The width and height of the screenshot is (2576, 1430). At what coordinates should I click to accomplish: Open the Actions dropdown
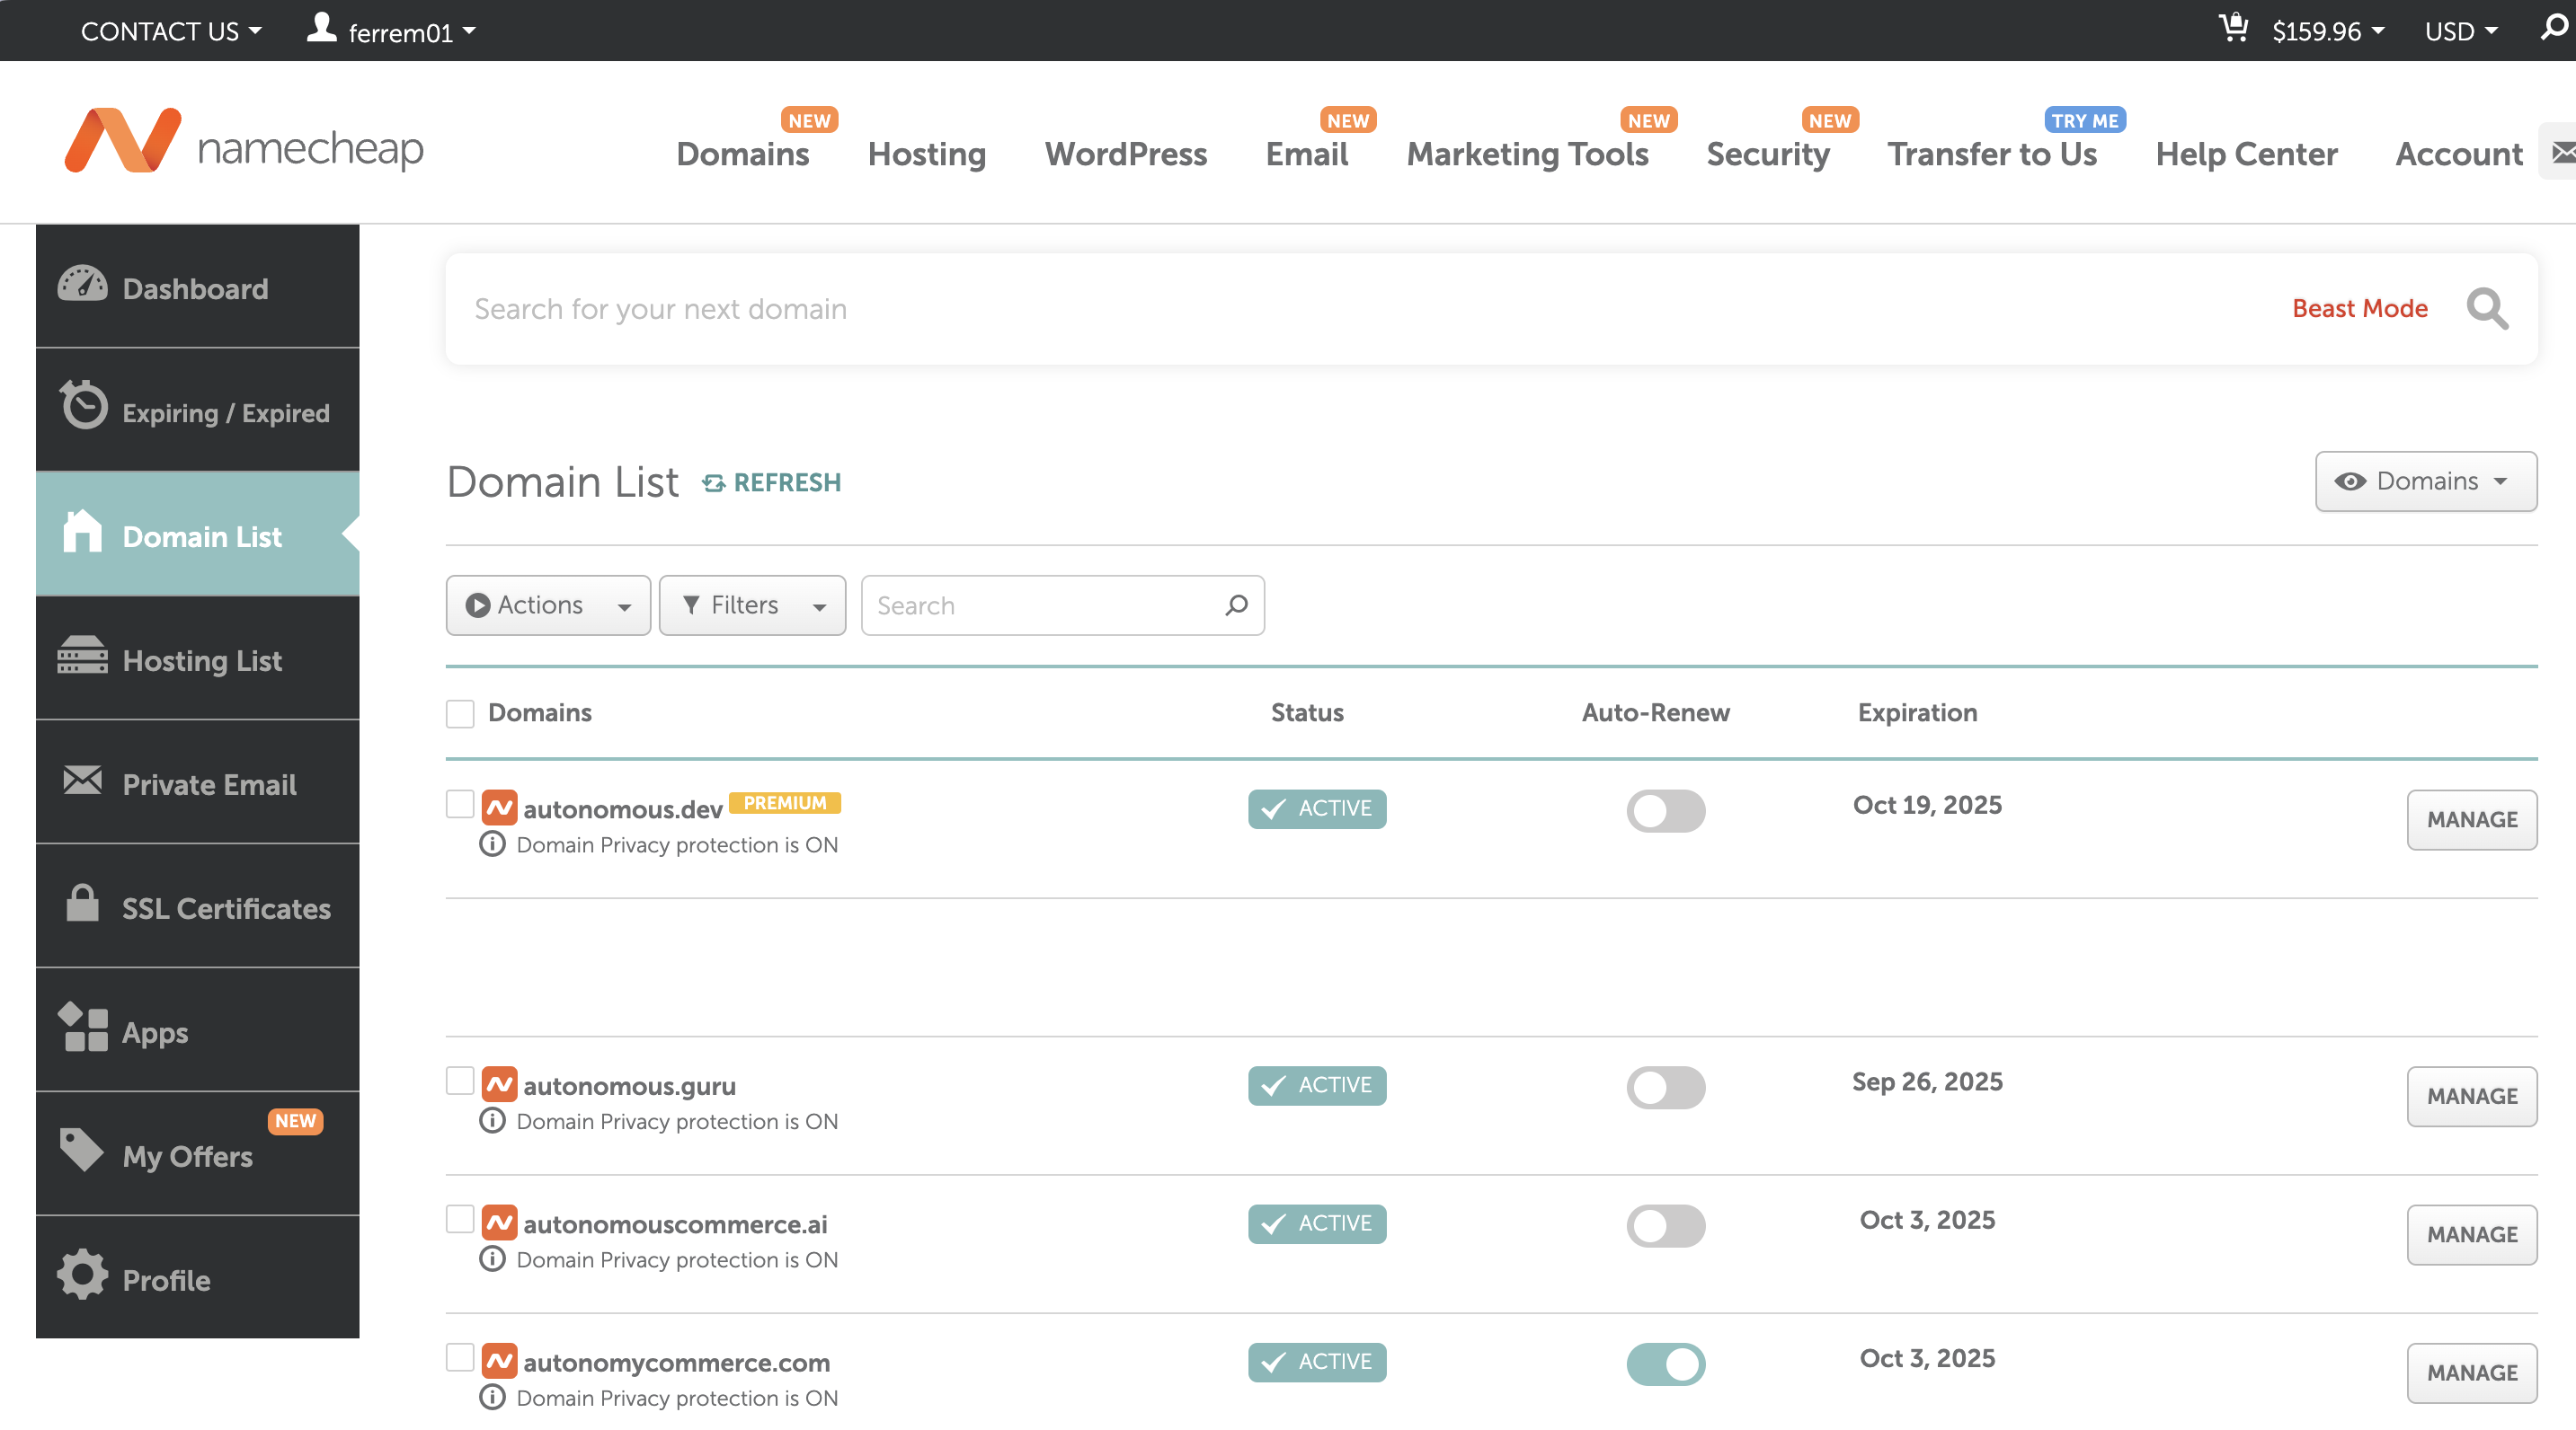548,605
